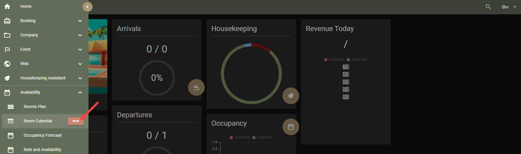Viewport: 521px width, 154px height.
Task: Click the Web globe icon
Action: tap(7, 64)
